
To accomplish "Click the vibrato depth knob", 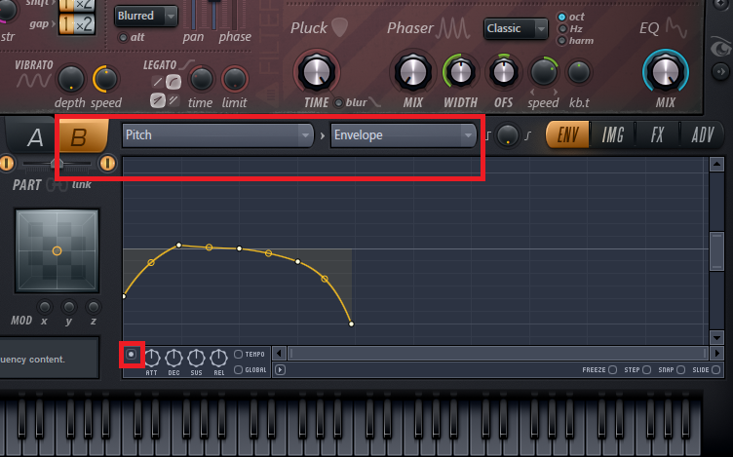I will (70, 79).
